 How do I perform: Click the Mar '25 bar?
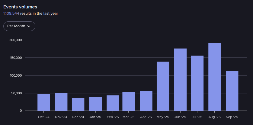[x=129, y=101]
